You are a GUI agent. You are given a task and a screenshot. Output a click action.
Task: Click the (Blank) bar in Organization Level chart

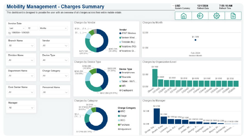click(x=155, y=78)
